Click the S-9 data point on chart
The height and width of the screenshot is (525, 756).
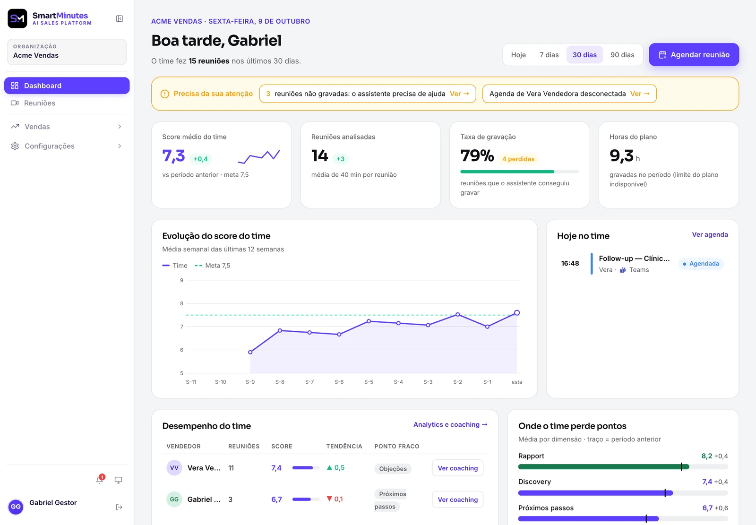250,352
